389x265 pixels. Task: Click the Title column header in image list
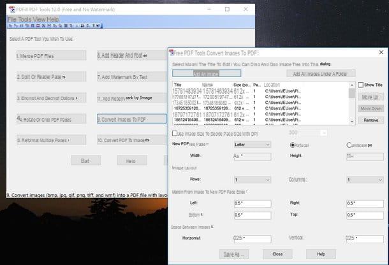187,85
